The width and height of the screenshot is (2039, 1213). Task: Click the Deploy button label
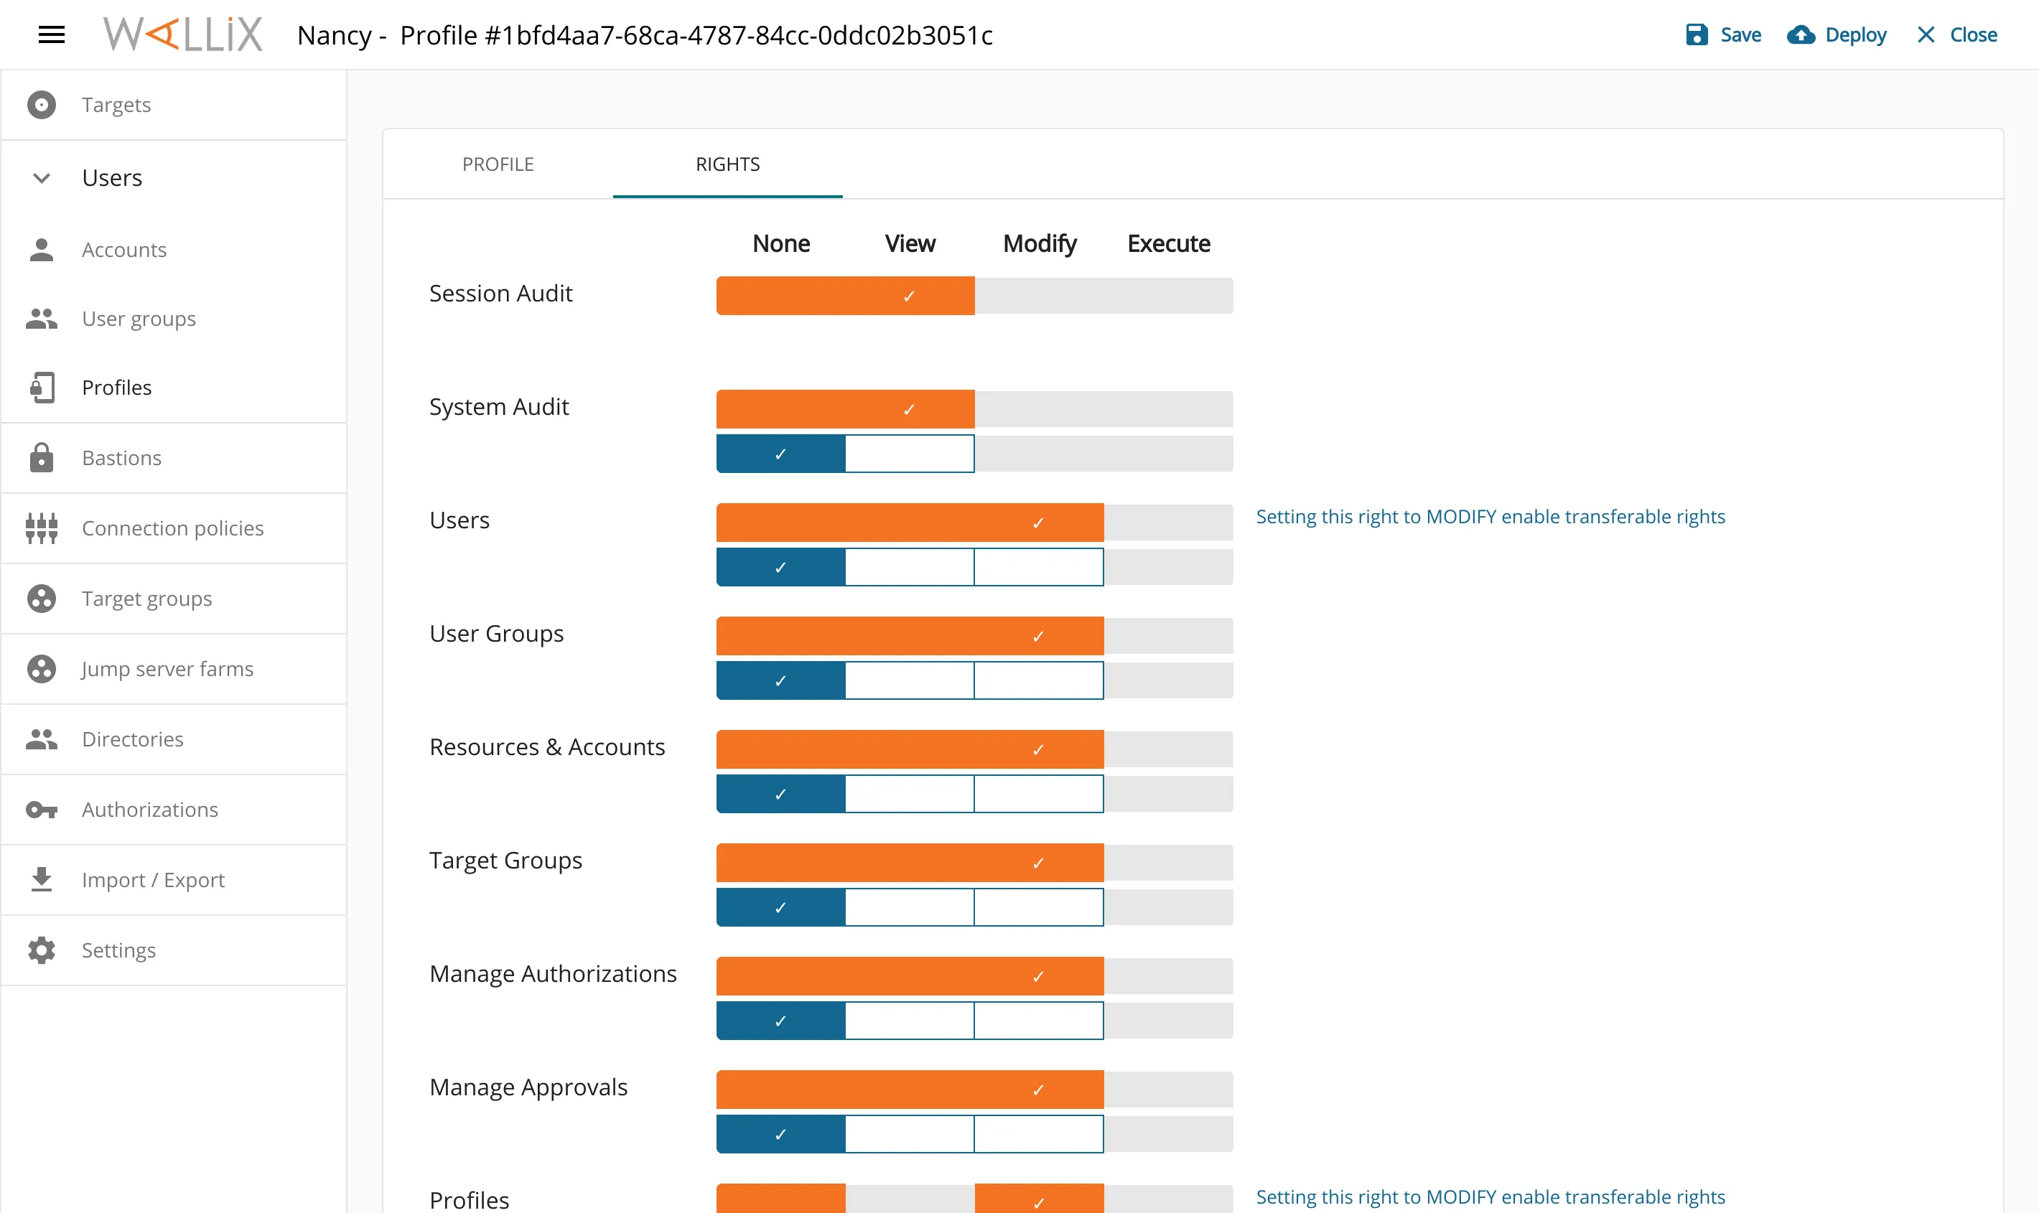[1855, 34]
